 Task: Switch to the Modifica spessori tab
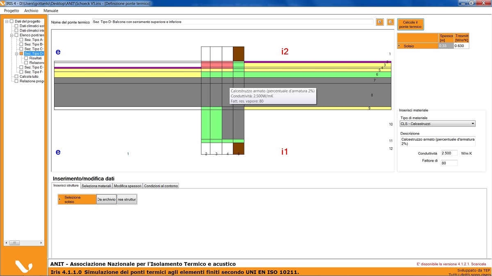click(x=128, y=186)
